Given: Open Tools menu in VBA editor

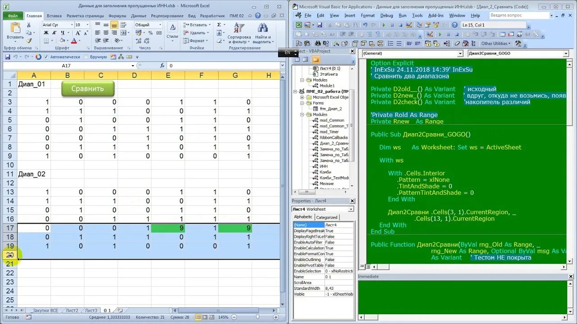Looking at the screenshot, I should 417,15.
